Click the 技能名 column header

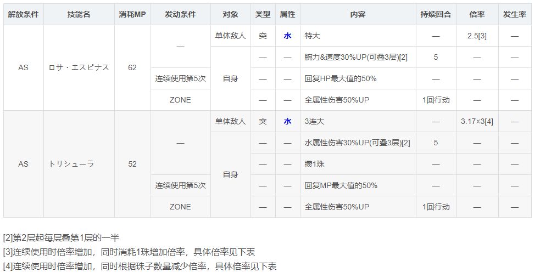point(79,14)
